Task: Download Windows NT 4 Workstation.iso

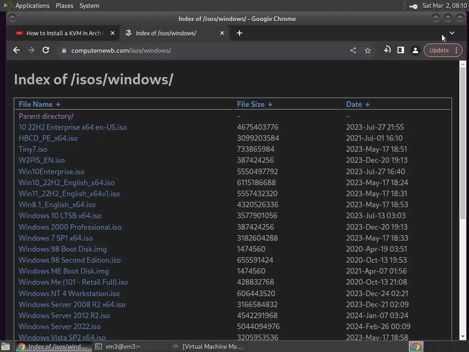Action: pos(69,293)
